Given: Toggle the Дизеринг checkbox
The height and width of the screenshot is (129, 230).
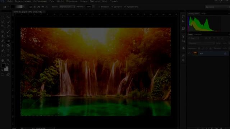Looking at the screenshot, I should [x=112, y=7].
